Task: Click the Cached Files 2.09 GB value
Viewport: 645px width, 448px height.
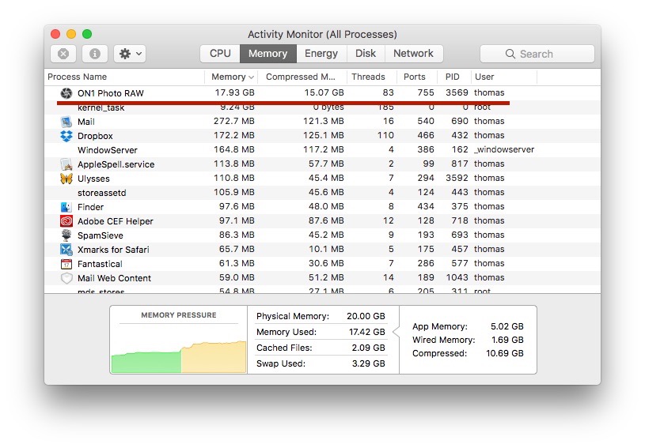Action: click(368, 348)
